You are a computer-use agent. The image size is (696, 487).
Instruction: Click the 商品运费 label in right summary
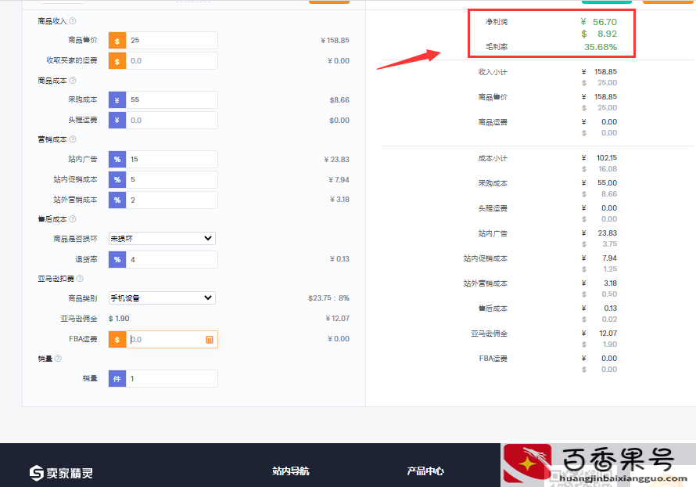[493, 122]
